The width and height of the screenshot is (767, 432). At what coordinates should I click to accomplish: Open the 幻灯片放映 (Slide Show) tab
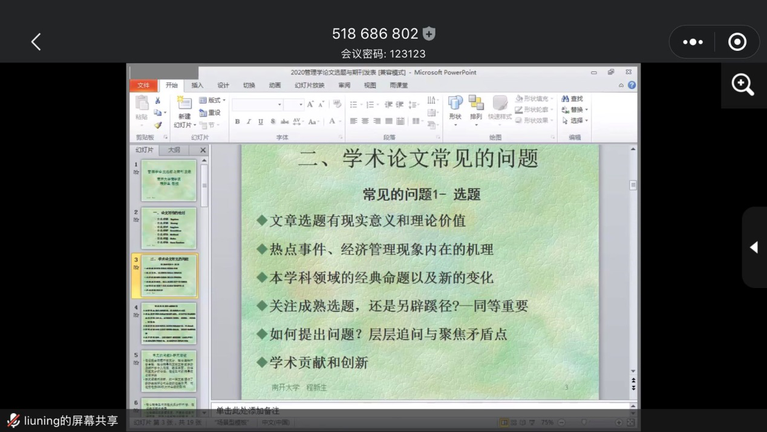[x=310, y=85]
